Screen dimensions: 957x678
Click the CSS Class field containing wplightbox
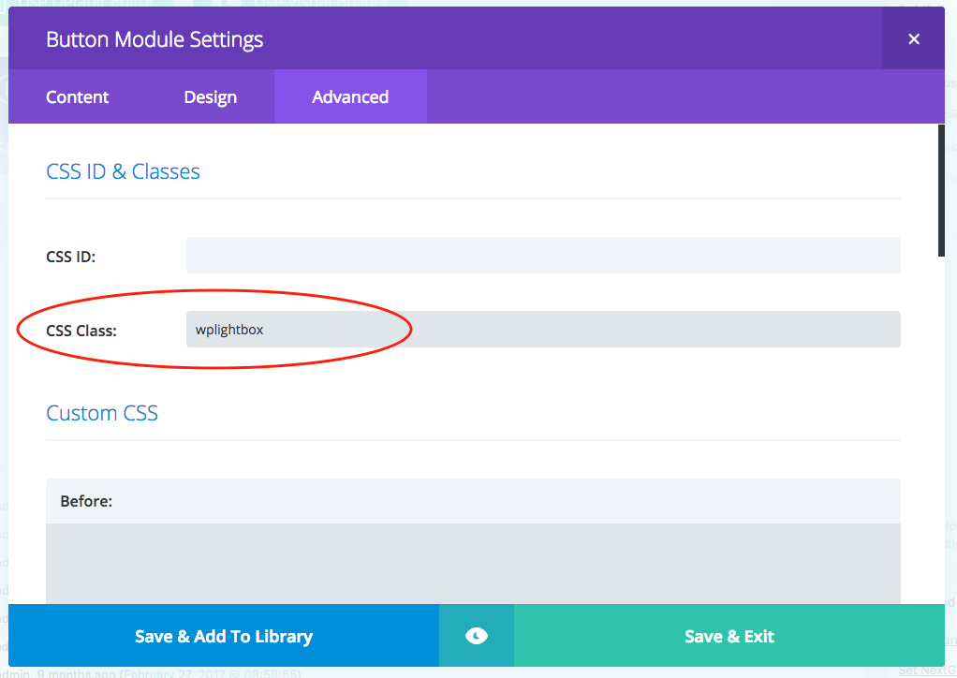pyautogui.click(x=543, y=330)
